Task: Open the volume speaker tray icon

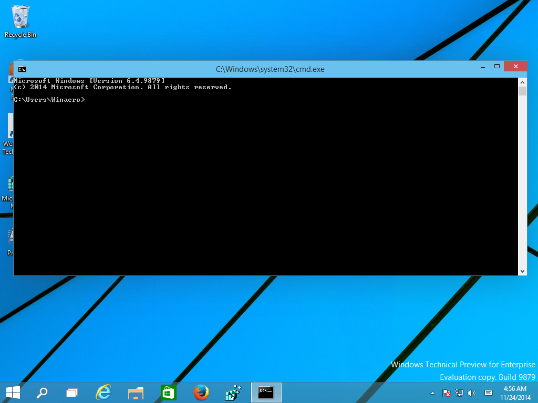Action: pos(472,393)
